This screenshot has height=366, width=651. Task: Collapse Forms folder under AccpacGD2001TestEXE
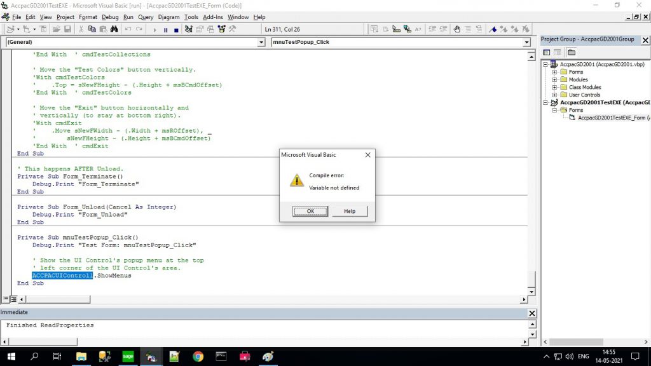[554, 110]
